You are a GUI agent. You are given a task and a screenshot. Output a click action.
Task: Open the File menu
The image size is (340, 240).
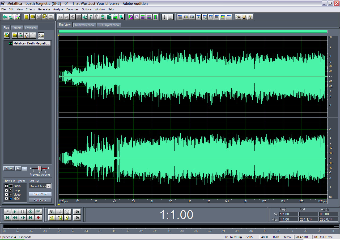click(3, 9)
